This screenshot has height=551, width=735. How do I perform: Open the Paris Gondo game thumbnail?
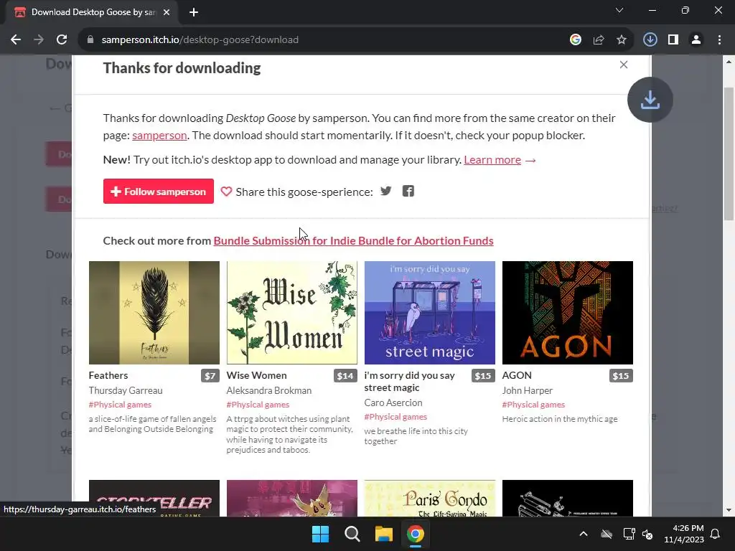point(430,498)
